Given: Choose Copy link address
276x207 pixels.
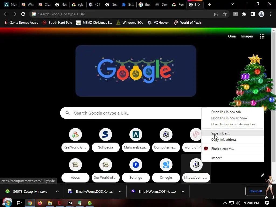Looking at the screenshot, I should (x=233, y=140).
